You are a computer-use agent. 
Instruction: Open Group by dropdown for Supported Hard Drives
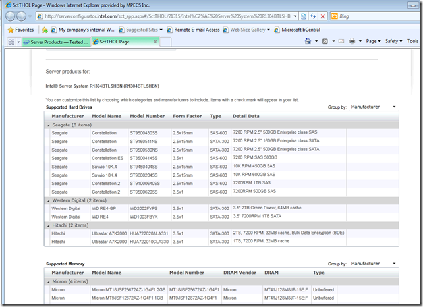click(374, 107)
